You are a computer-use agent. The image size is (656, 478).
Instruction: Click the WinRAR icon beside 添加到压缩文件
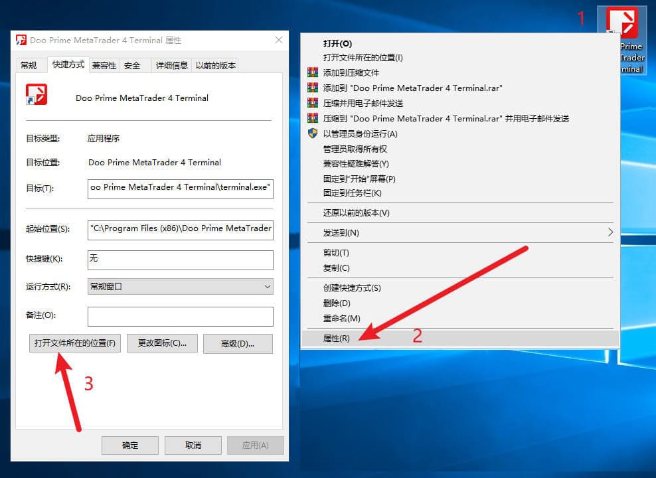point(313,72)
